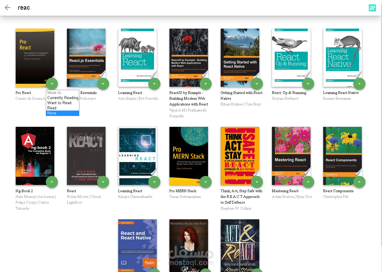The width and height of the screenshot is (382, 272).
Task: Click author text "Alex Banks | Eve Porcello"
Action: click(138, 98)
